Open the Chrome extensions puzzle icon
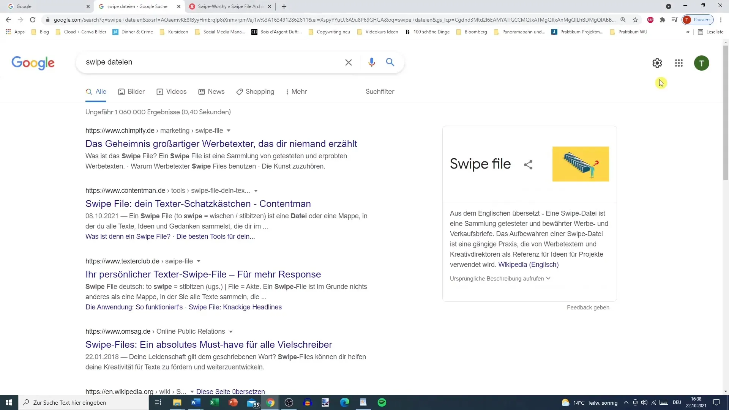Image resolution: width=729 pixels, height=410 pixels. tap(663, 20)
